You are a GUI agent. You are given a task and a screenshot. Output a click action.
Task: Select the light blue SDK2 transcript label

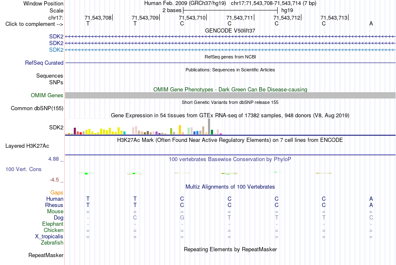click(56, 50)
